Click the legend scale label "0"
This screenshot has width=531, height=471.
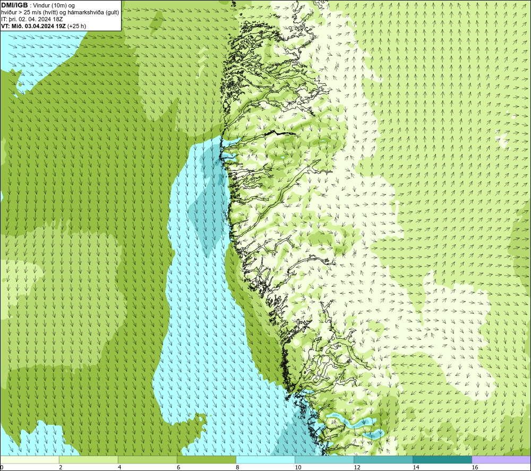pyautogui.click(x=2, y=467)
